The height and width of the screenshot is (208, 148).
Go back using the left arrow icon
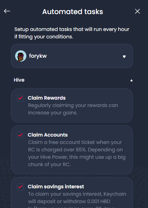(x=7, y=11)
